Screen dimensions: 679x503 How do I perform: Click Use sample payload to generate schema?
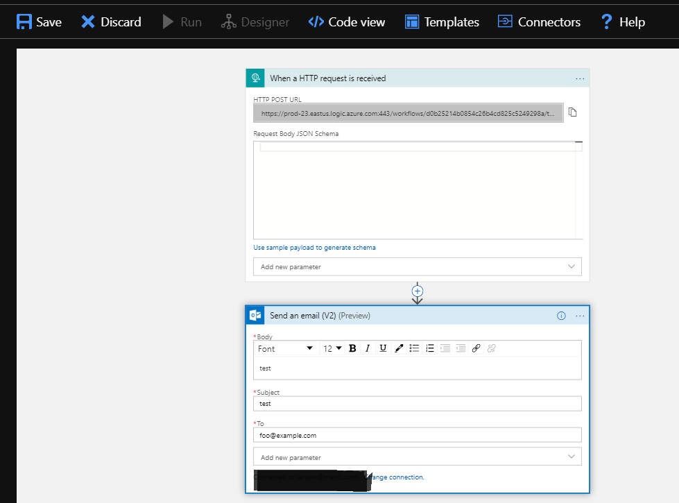[314, 247]
